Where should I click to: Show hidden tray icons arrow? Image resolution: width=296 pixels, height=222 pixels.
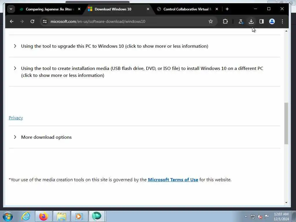click(246, 217)
